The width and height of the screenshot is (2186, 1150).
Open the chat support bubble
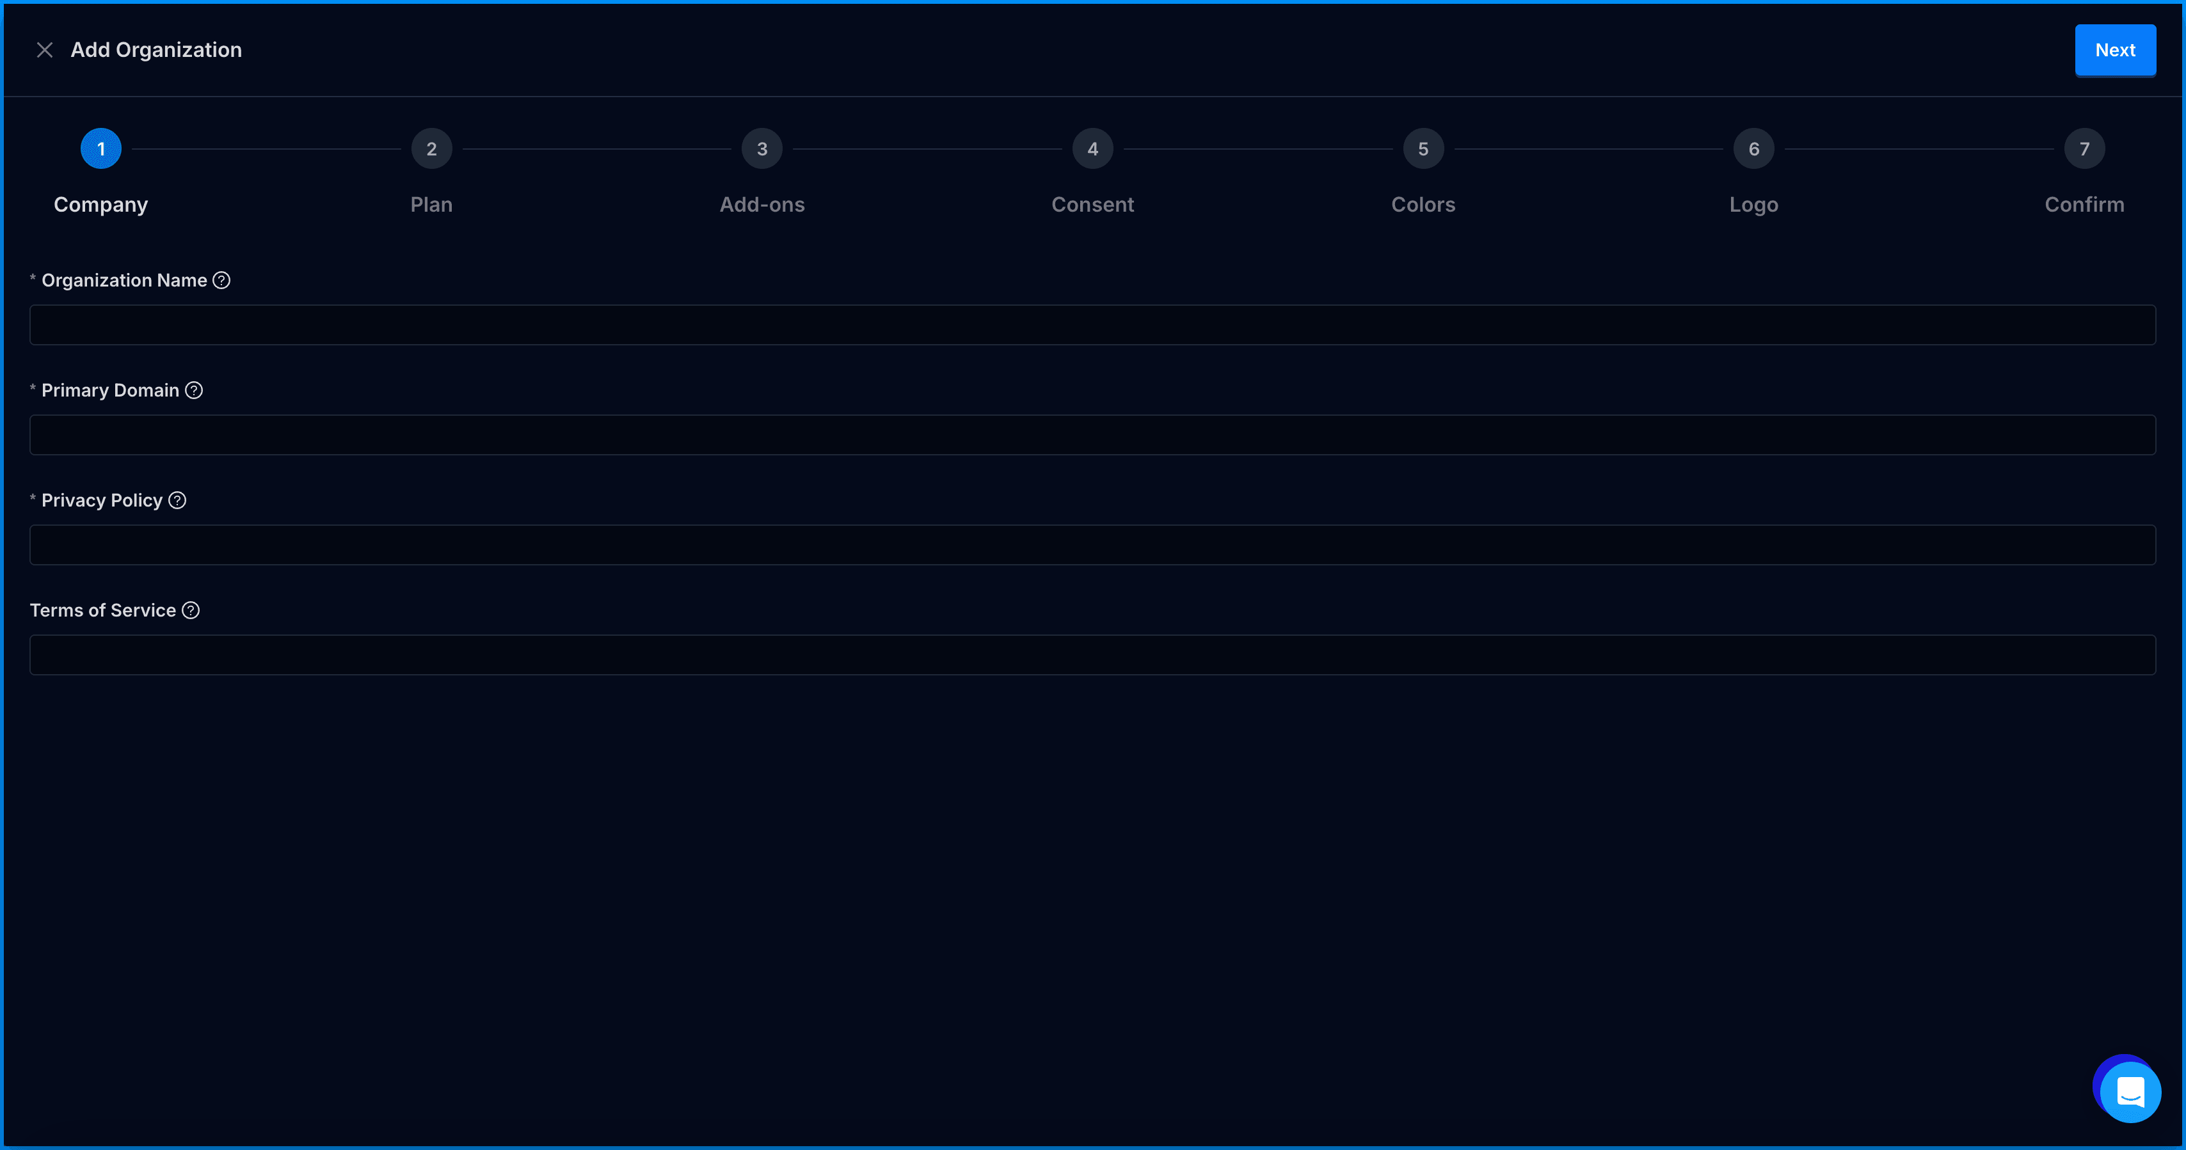2130,1092
